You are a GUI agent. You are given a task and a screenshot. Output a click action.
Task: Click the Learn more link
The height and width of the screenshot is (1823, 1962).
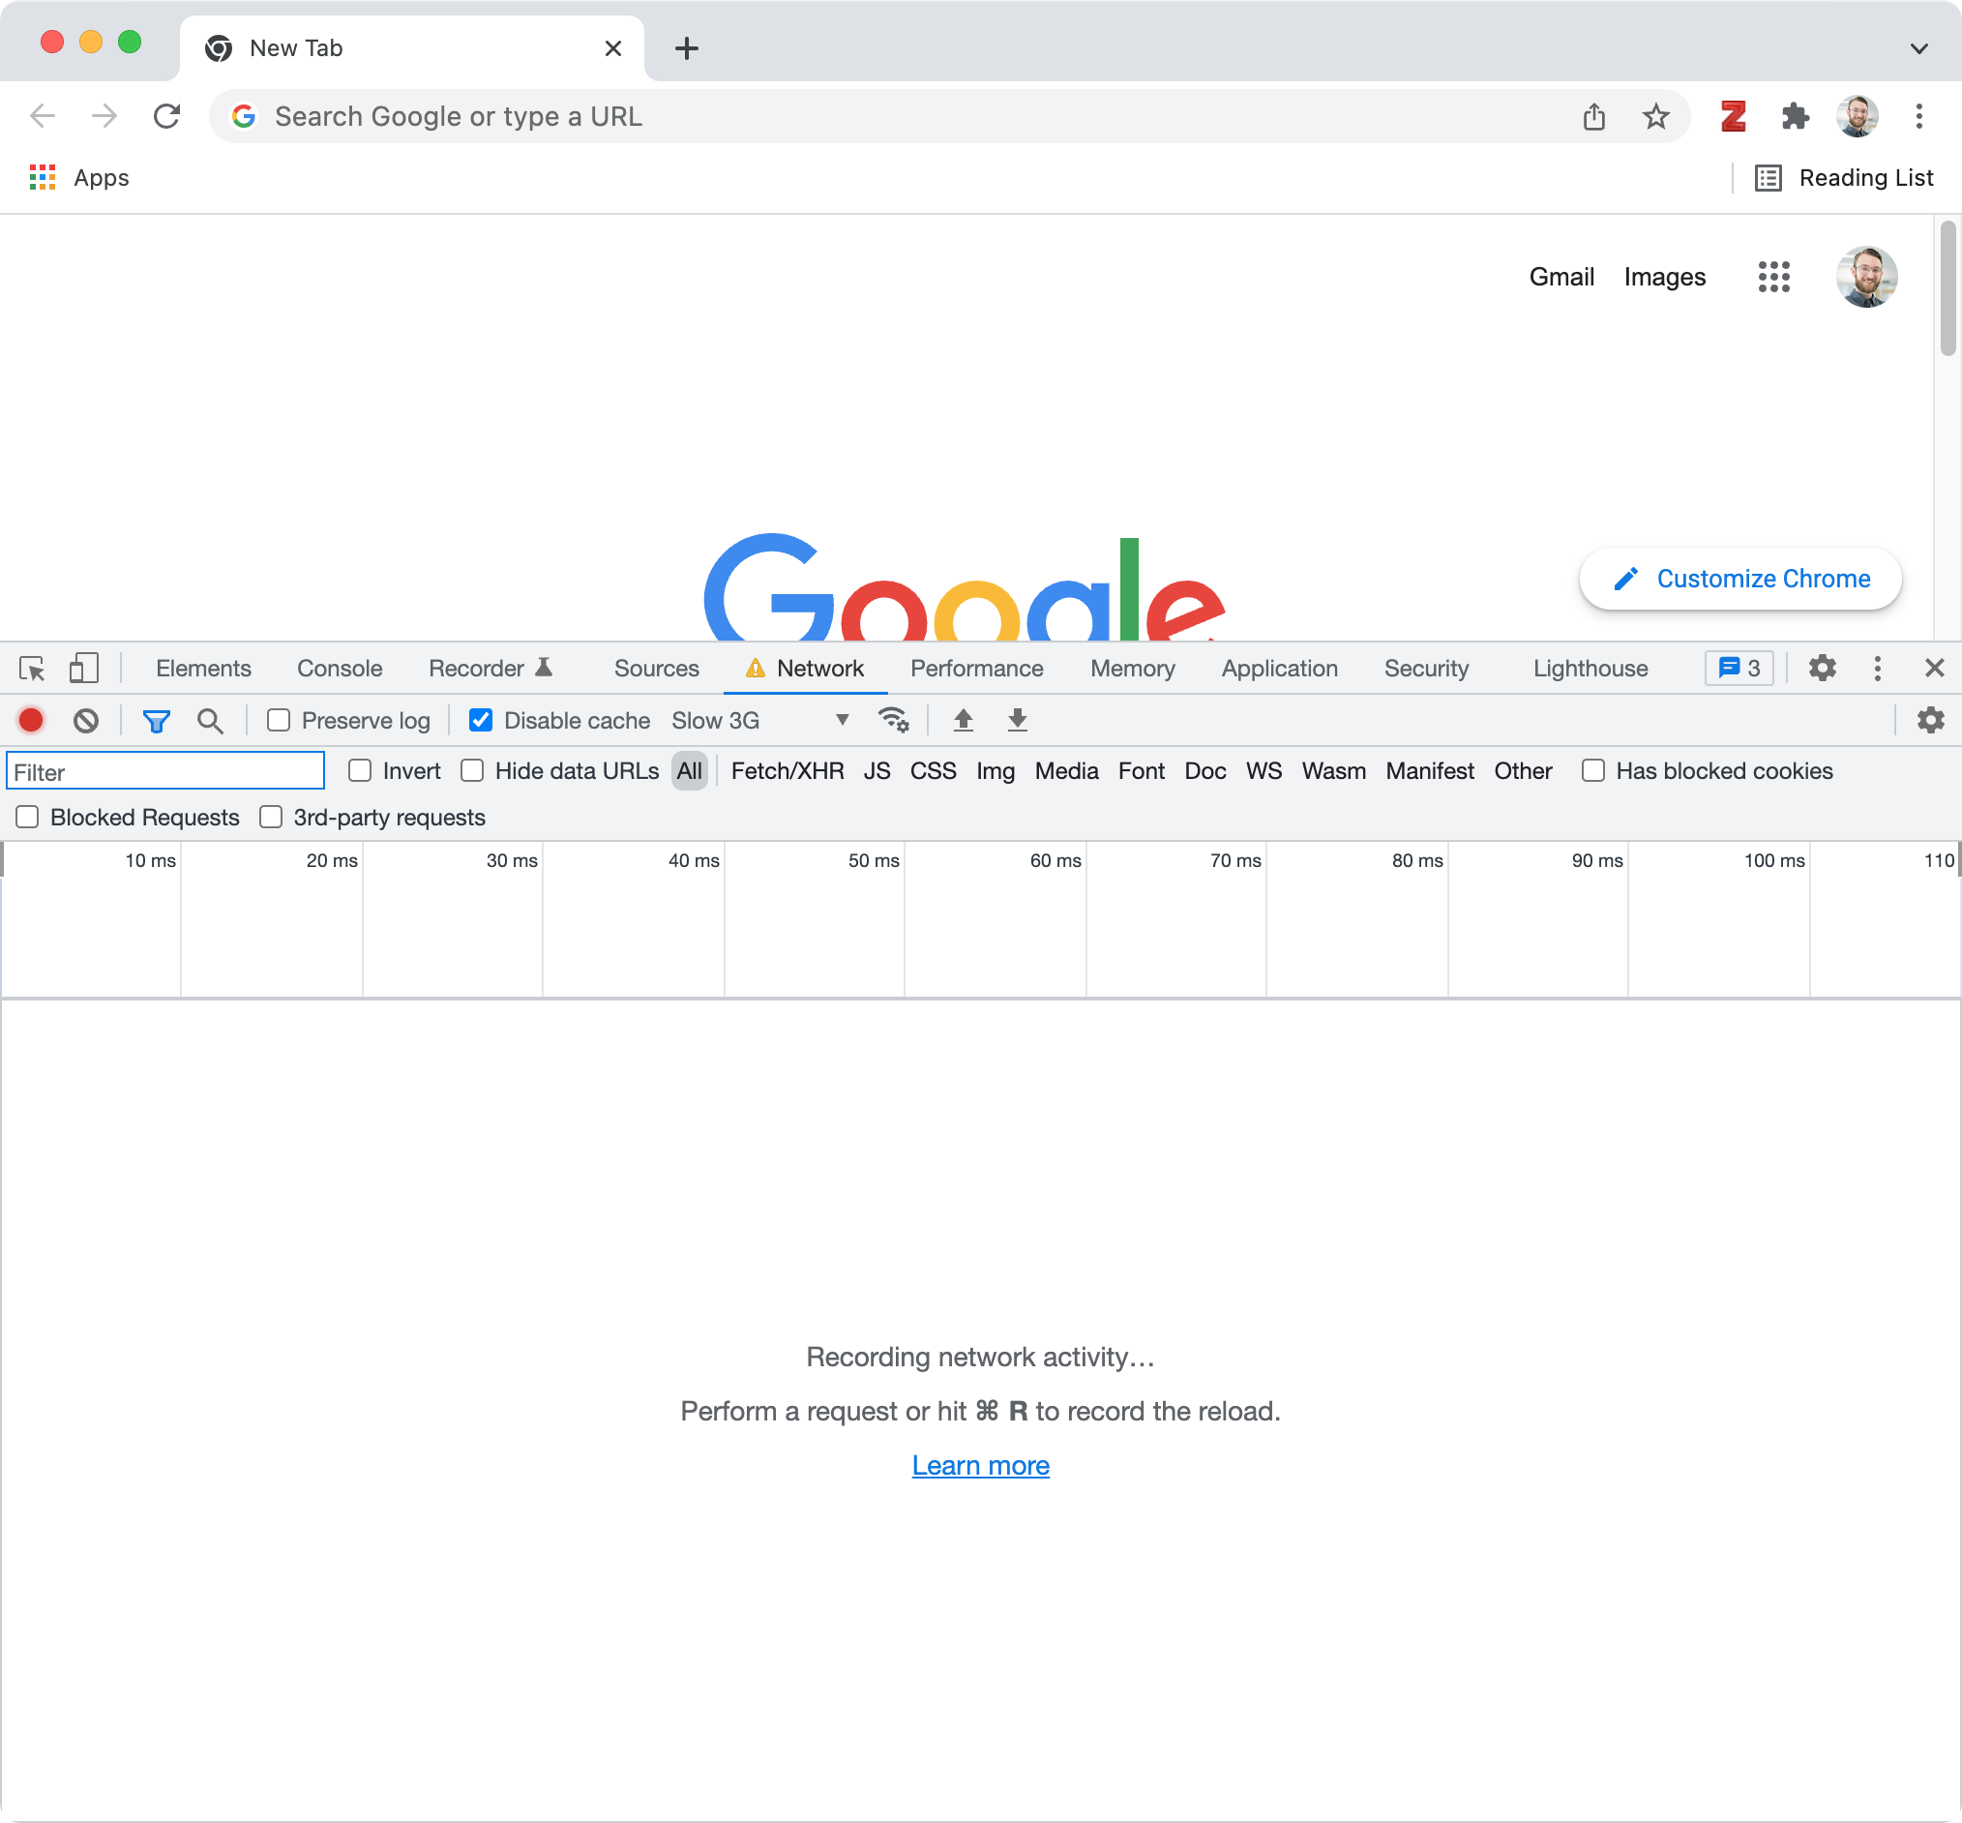click(980, 1466)
